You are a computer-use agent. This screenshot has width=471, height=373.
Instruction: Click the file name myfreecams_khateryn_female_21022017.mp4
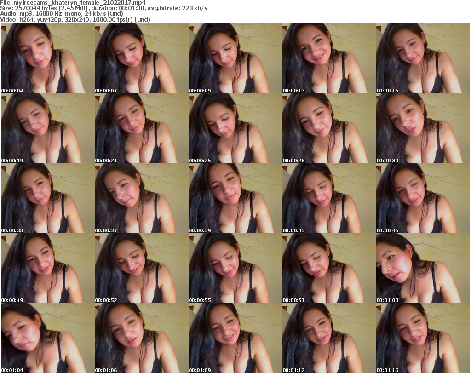click(80, 3)
